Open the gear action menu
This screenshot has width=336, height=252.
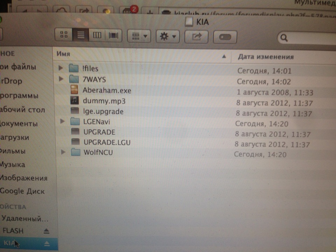click(x=168, y=36)
